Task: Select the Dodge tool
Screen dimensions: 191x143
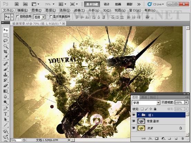Action: point(6,102)
